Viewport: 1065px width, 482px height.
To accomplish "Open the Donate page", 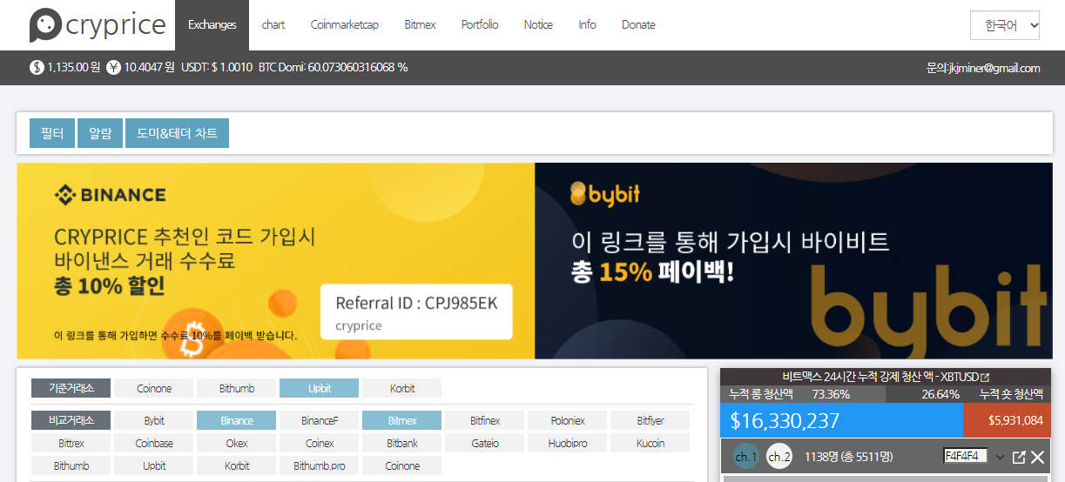I will 638,24.
